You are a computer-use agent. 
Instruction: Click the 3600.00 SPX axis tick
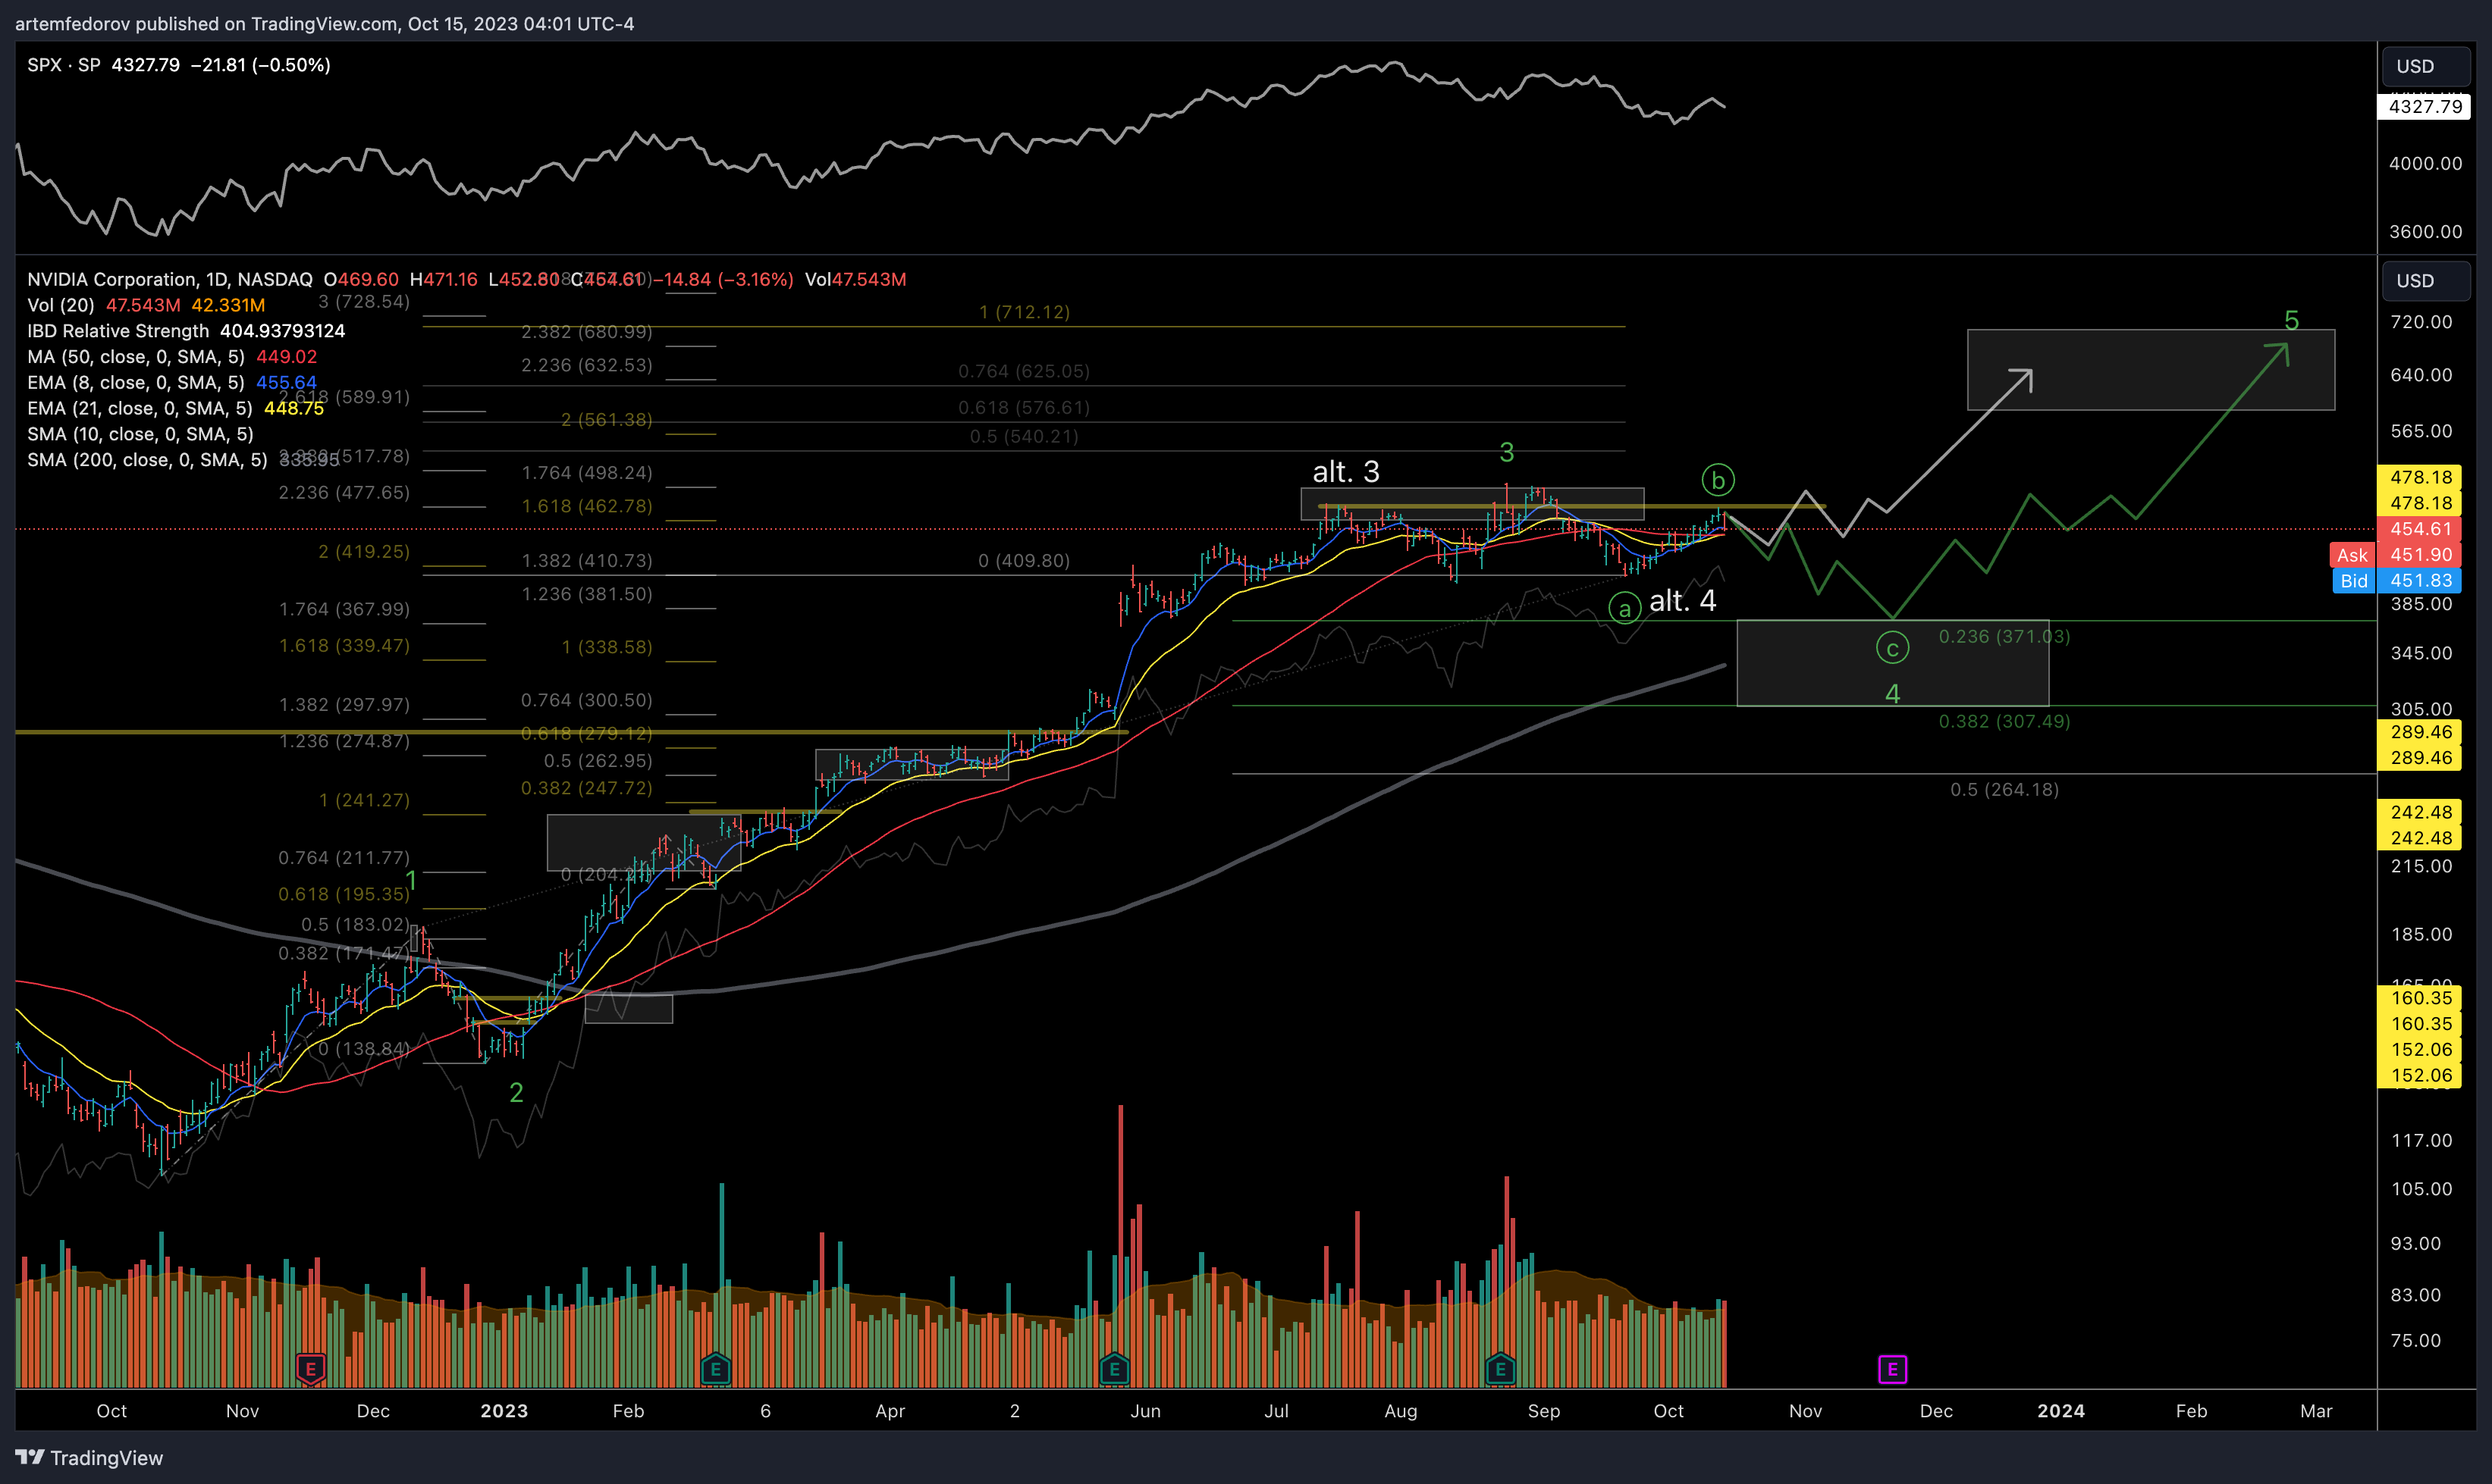point(2425,231)
